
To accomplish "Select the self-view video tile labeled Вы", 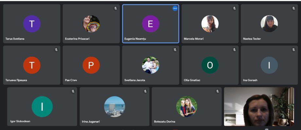I will click(259, 107).
